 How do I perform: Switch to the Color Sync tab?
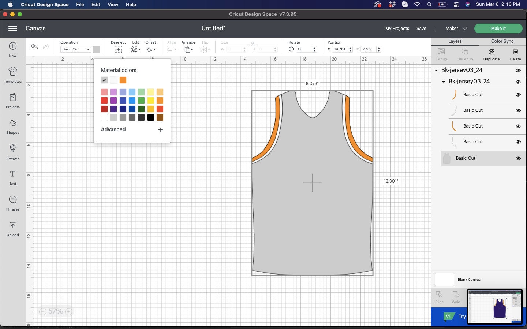pos(502,41)
